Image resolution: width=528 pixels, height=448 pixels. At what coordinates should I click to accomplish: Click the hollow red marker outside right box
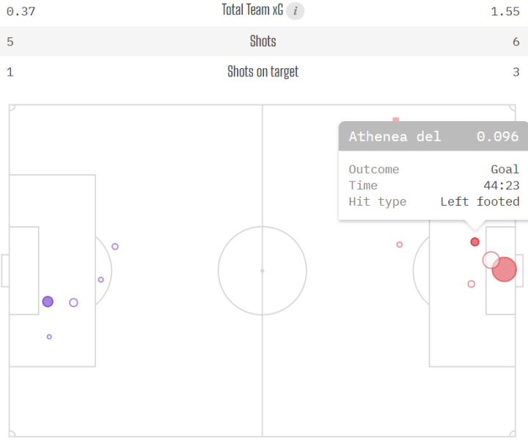(x=400, y=245)
